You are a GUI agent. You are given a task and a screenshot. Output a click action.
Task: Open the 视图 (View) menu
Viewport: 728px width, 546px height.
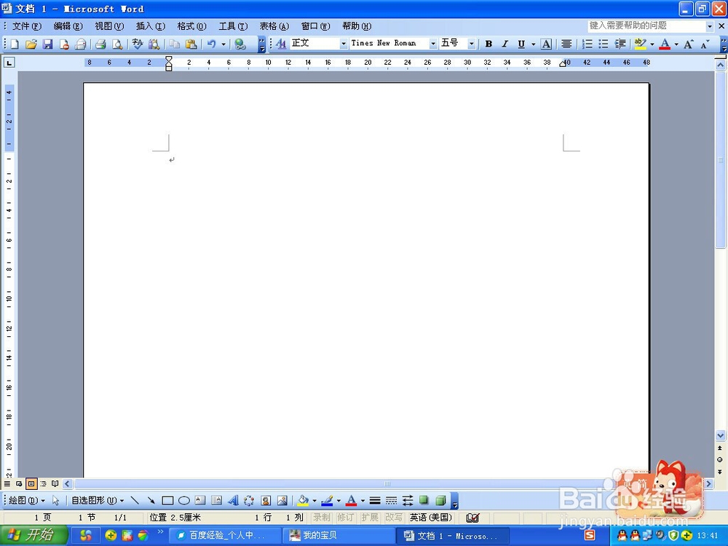point(109,26)
